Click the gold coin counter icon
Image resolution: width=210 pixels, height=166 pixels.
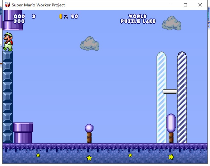(61, 16)
